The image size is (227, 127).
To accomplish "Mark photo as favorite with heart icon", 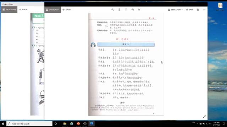I will click(126, 10).
